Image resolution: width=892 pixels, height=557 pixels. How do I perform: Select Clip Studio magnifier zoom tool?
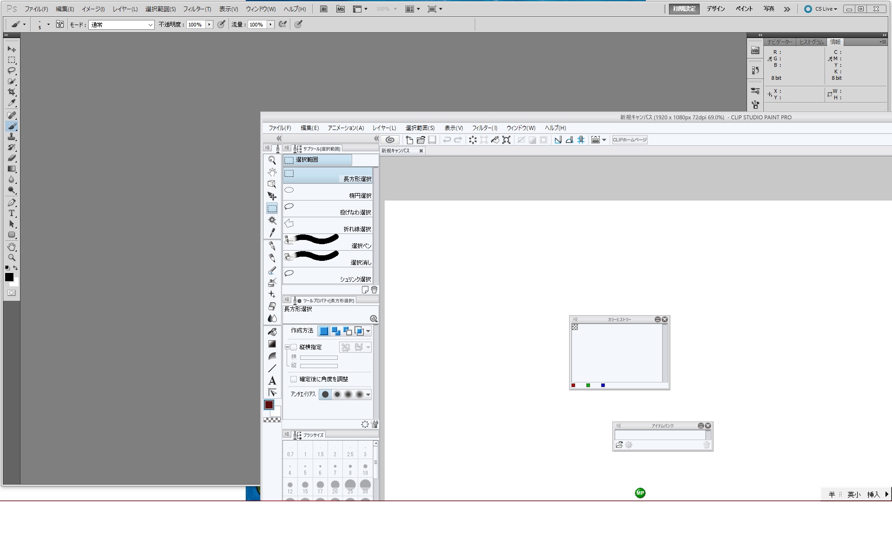pyautogui.click(x=272, y=160)
